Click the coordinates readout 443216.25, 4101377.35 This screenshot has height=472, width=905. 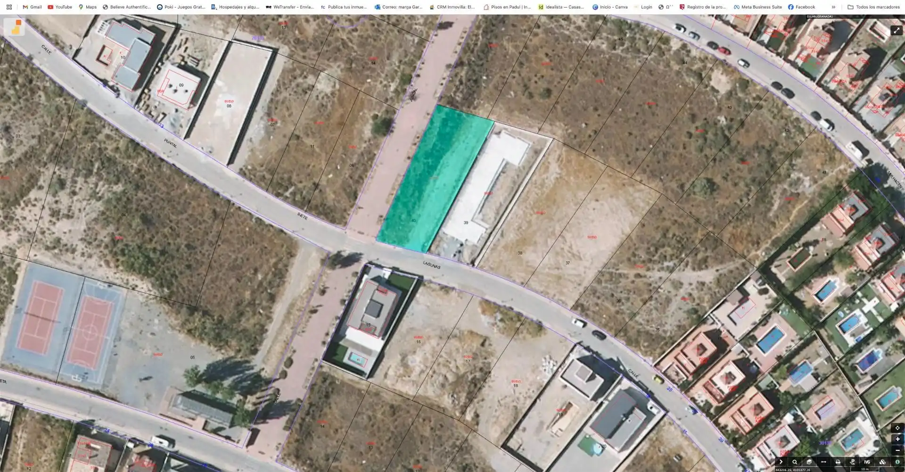tap(793, 470)
